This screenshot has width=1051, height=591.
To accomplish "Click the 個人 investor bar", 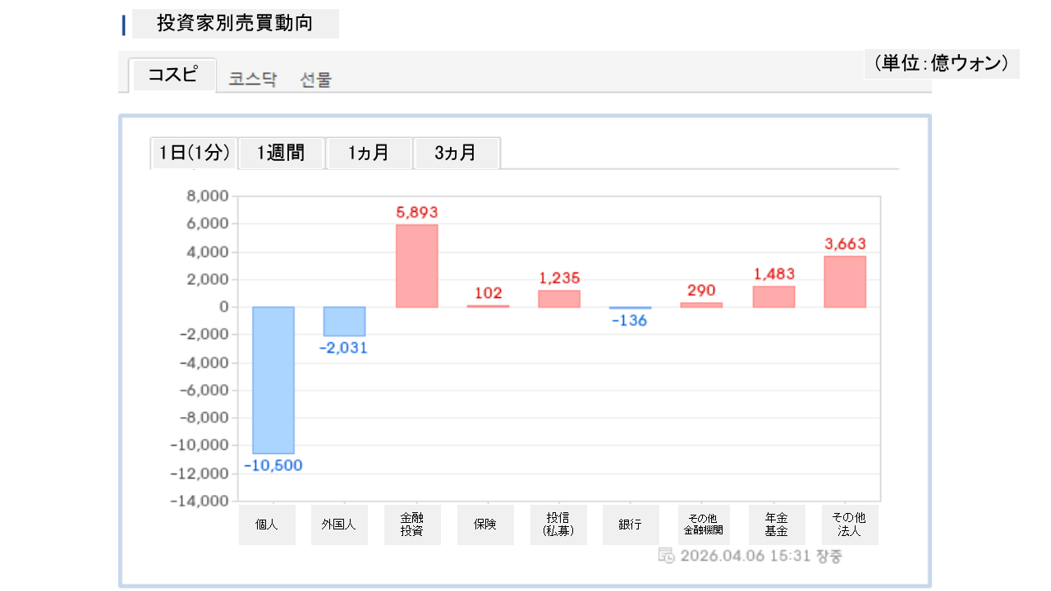I will [273, 379].
